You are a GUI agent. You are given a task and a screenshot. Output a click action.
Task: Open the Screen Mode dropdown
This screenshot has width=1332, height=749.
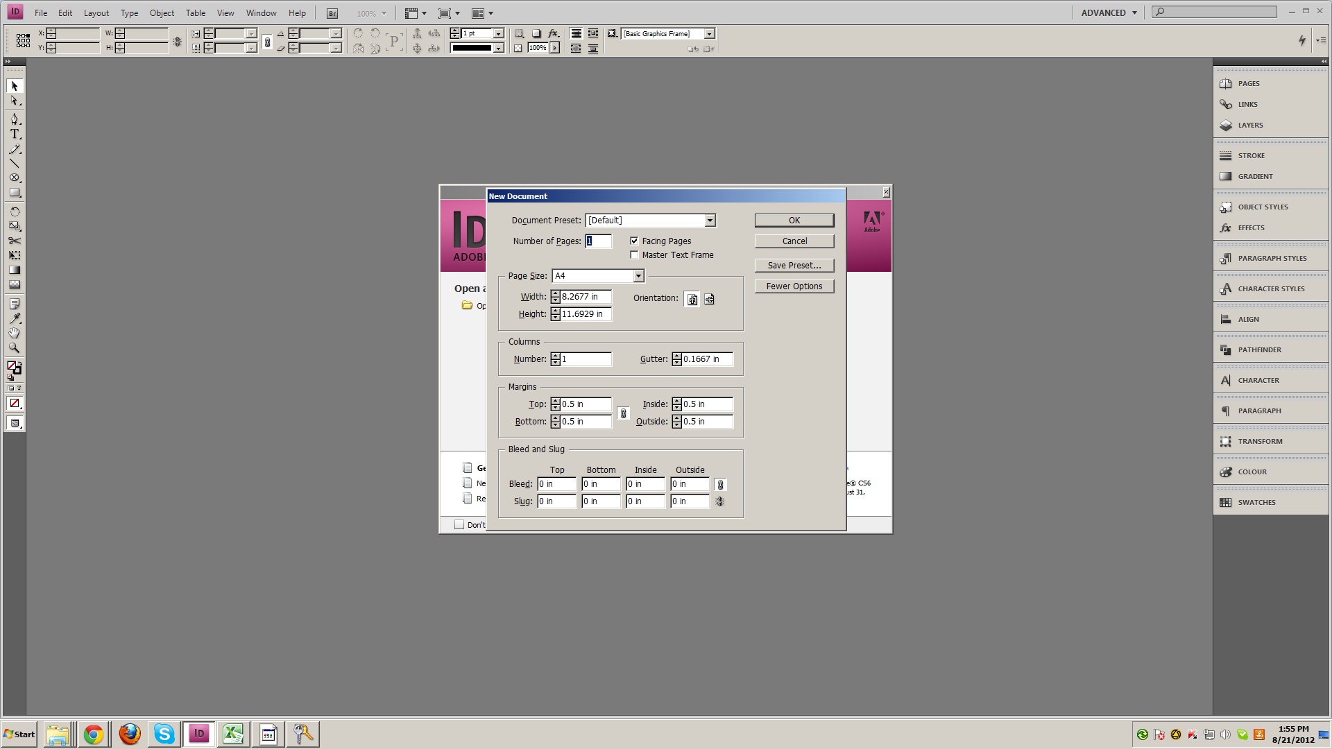tap(449, 13)
